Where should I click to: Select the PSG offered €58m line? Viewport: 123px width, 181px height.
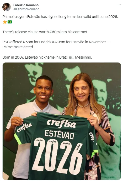[x=56, y=42]
